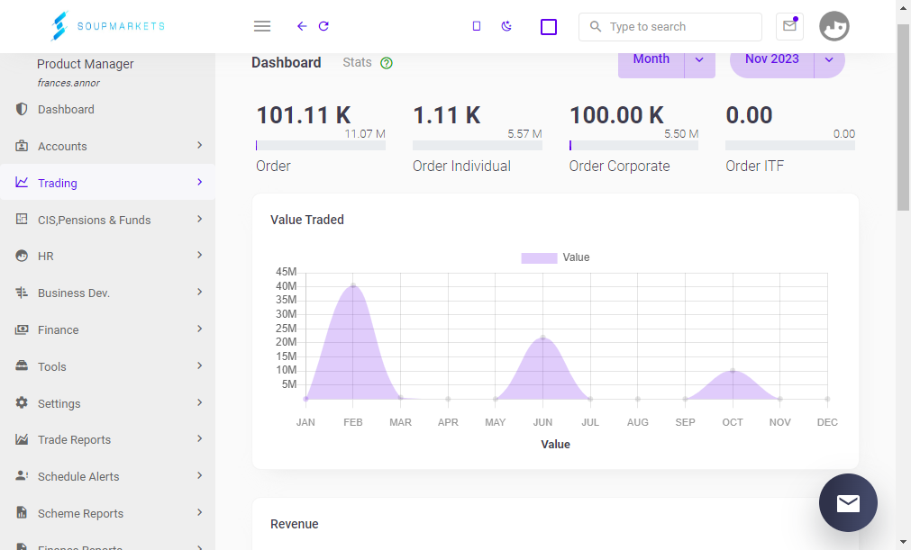Expand the Scheme Reports chevron
The height and width of the screenshot is (550, 911).
pos(199,512)
